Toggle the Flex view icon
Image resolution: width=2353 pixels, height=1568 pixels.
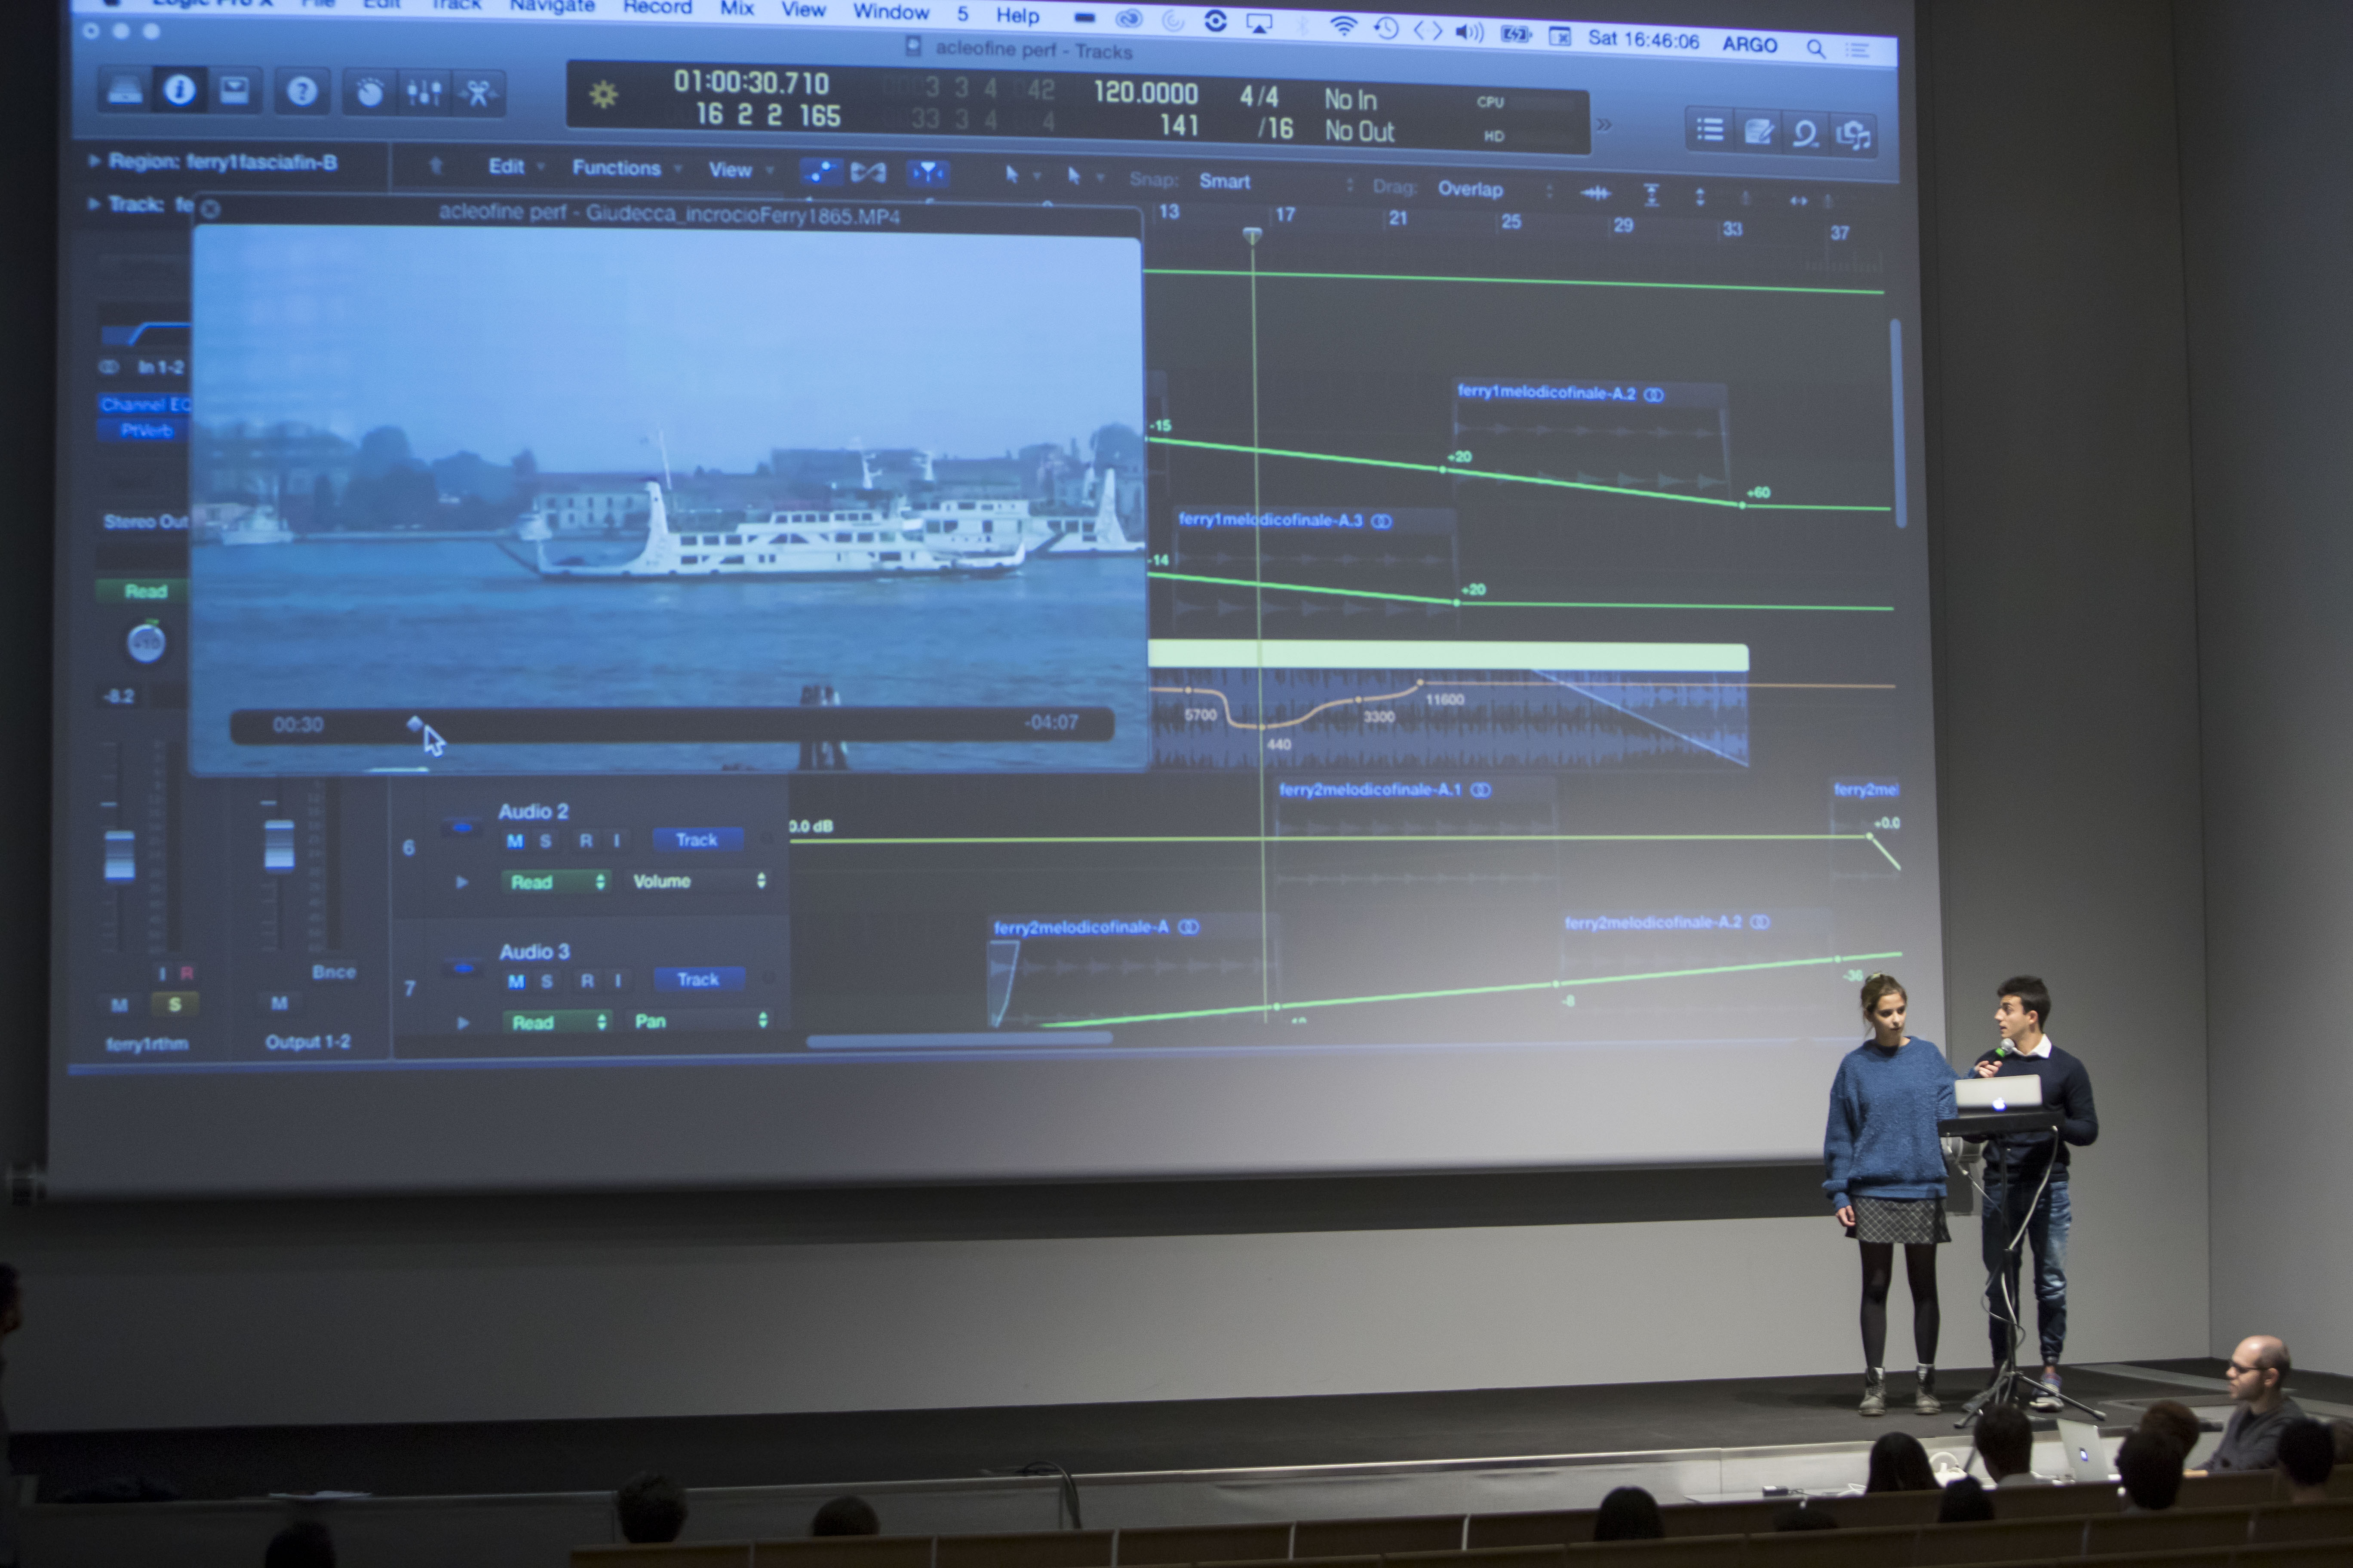(867, 173)
